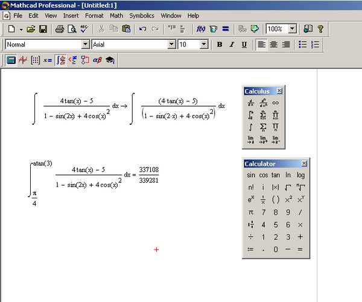Close the Calculator palette
Viewport: 362px width, 302px height.
click(x=304, y=163)
